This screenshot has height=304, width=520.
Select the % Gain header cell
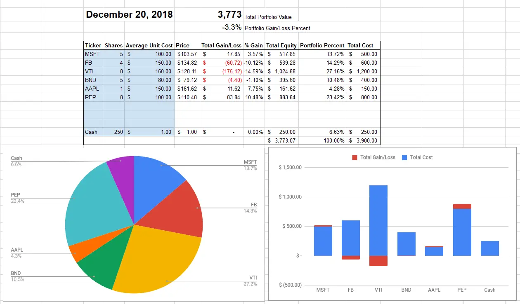pyautogui.click(x=254, y=45)
